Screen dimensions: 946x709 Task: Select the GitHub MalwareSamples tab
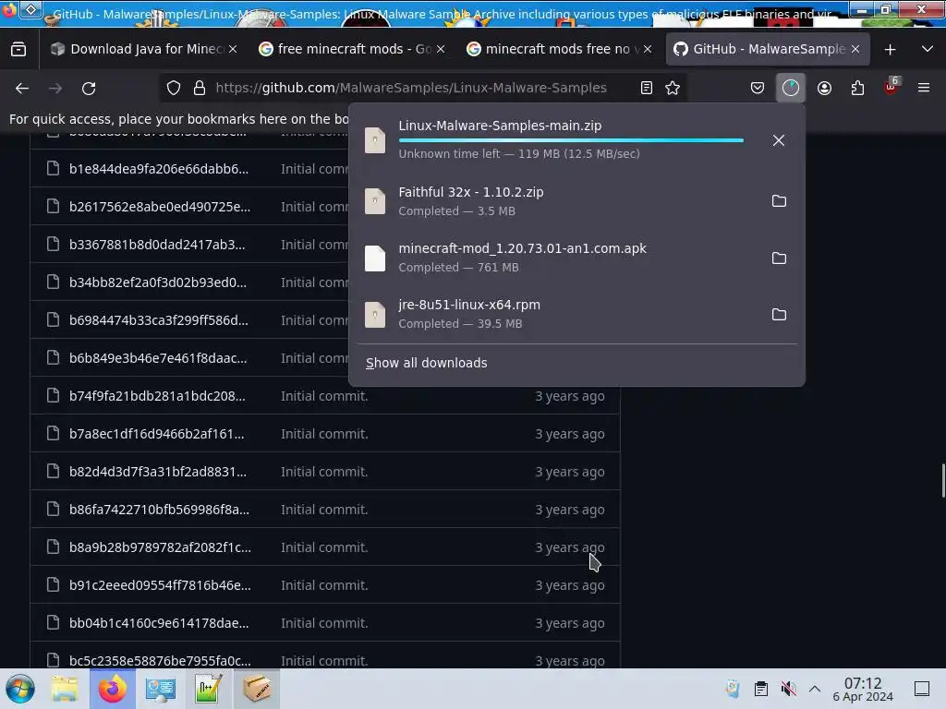click(768, 49)
